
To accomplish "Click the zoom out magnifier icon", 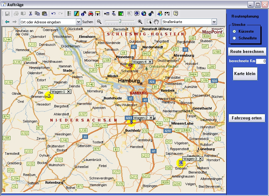I will 99,22.
